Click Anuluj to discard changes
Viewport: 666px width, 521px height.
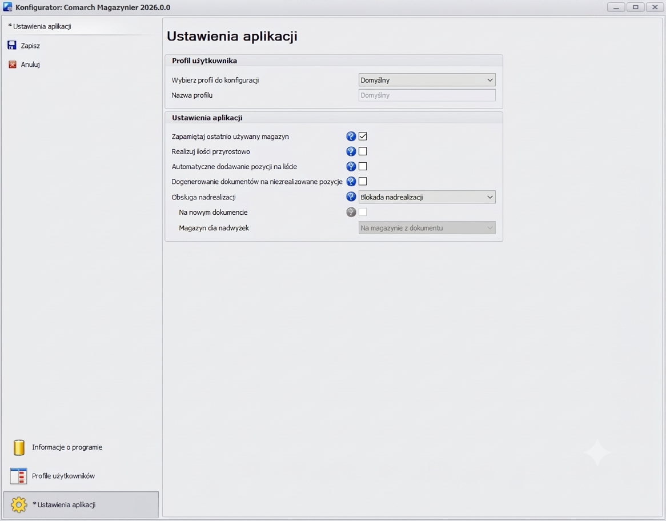coord(30,65)
